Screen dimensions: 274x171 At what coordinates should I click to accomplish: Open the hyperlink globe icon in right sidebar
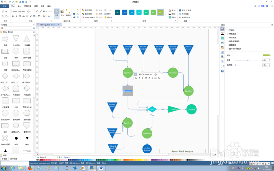click(x=222, y=57)
